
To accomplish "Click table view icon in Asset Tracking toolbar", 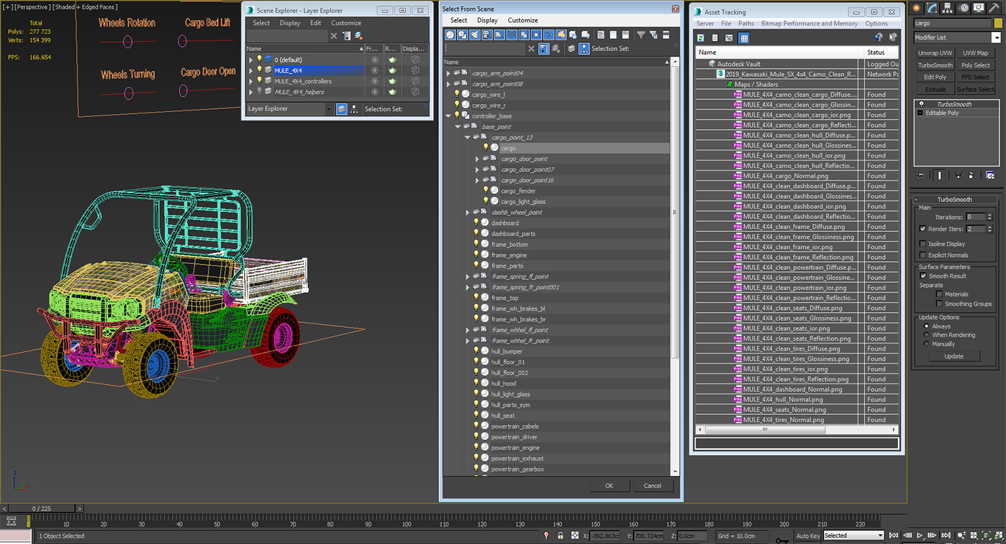I will [744, 38].
